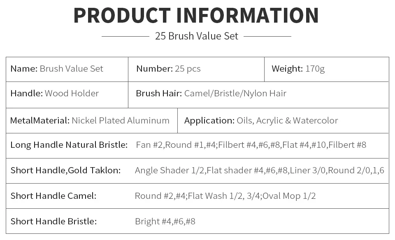Viewport: 395px width, 240px height.
Task: Click the PRODUCT INFORMATION heading
Action: (x=196, y=16)
